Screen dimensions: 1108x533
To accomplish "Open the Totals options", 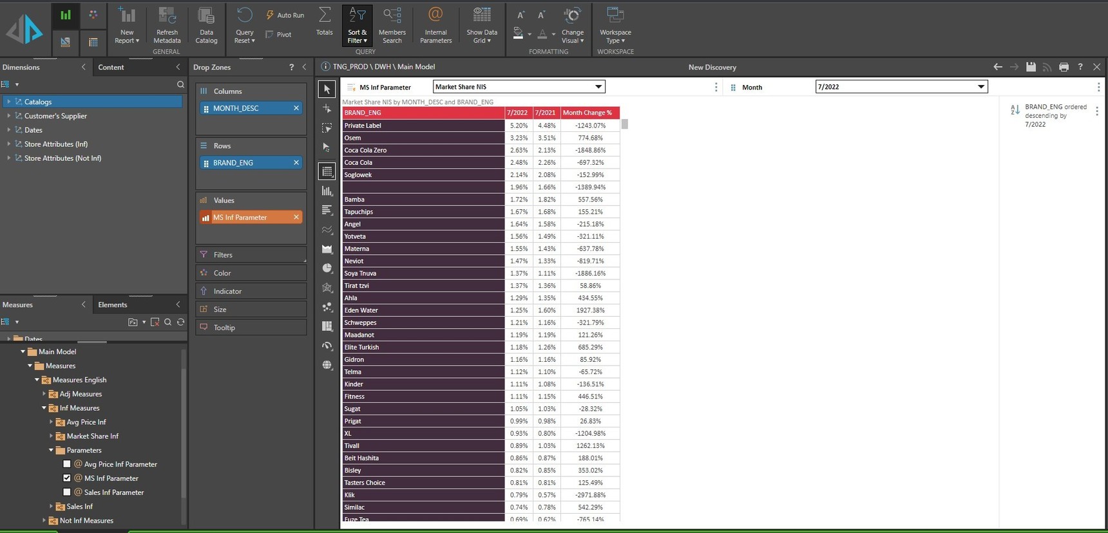I will click(x=325, y=22).
